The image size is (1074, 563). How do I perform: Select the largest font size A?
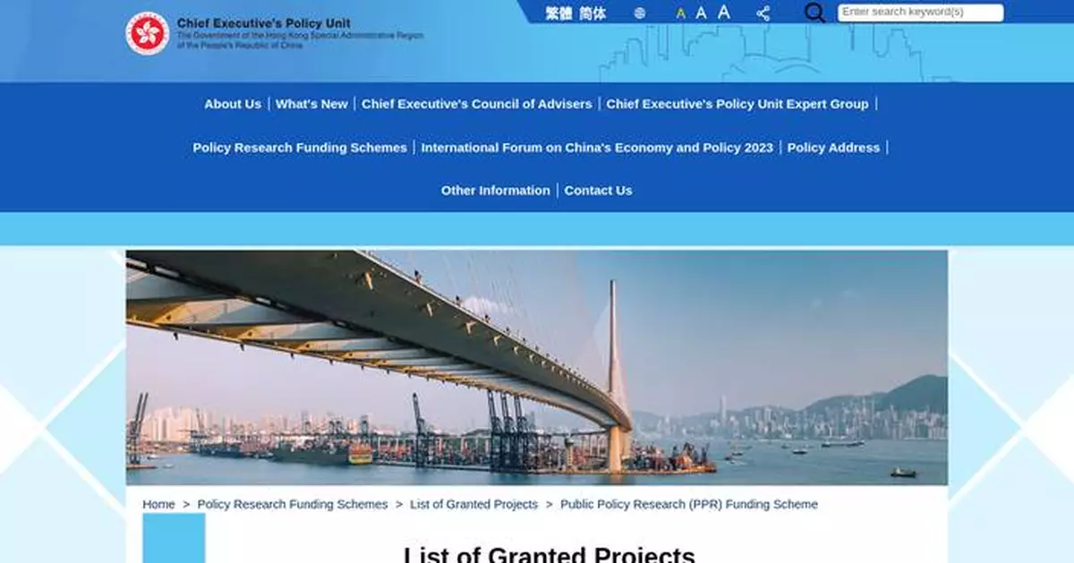pyautogui.click(x=723, y=12)
